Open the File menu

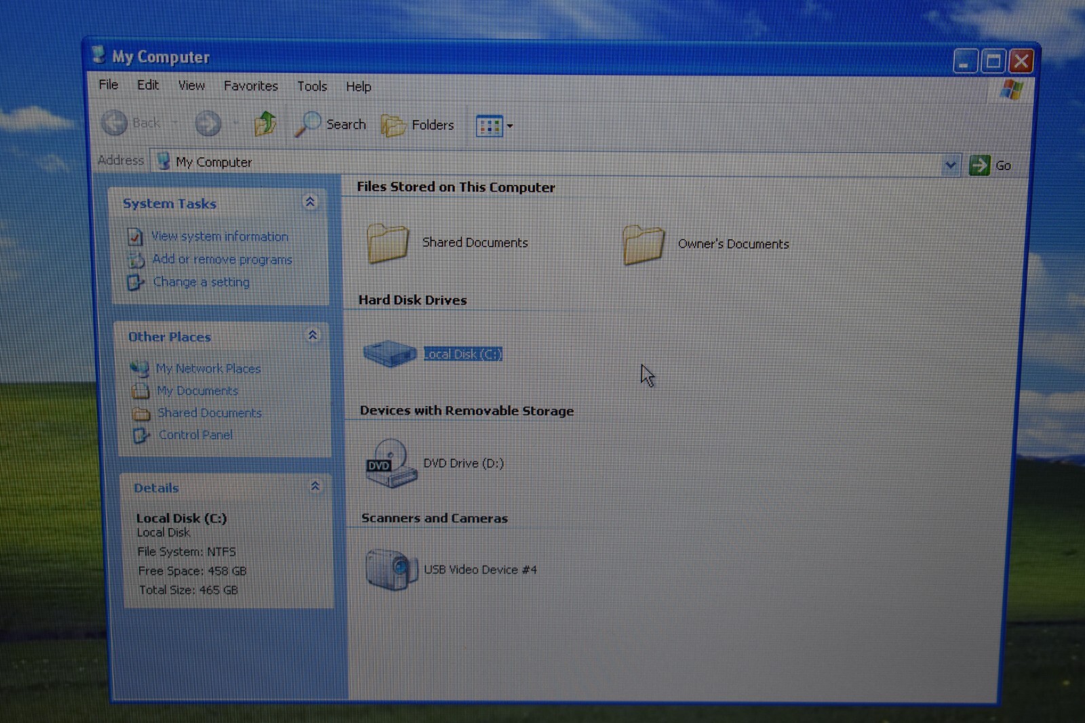[x=108, y=85]
